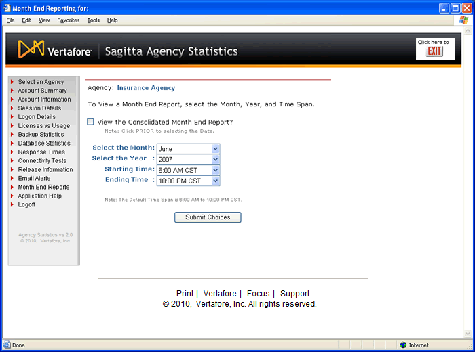Open Session Details in sidebar

pyautogui.click(x=39, y=108)
